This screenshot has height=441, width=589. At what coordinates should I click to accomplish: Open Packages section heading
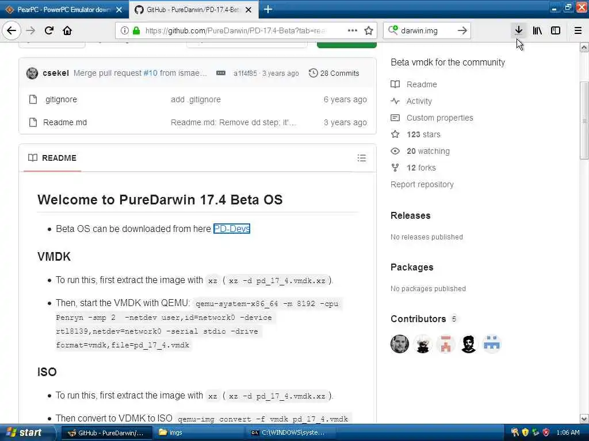pyautogui.click(x=412, y=267)
